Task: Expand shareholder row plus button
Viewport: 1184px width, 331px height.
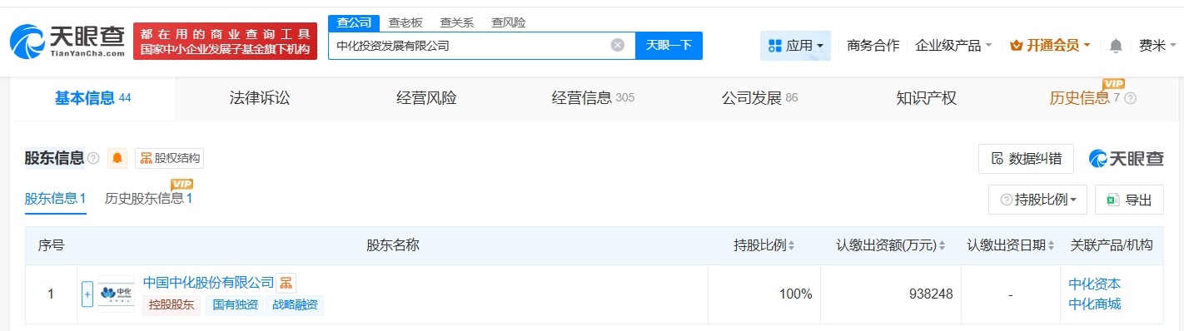Action: [87, 294]
